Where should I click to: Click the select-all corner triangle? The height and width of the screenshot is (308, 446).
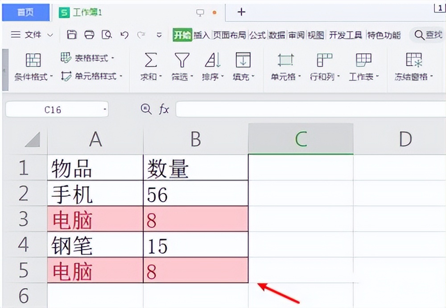click(33, 139)
